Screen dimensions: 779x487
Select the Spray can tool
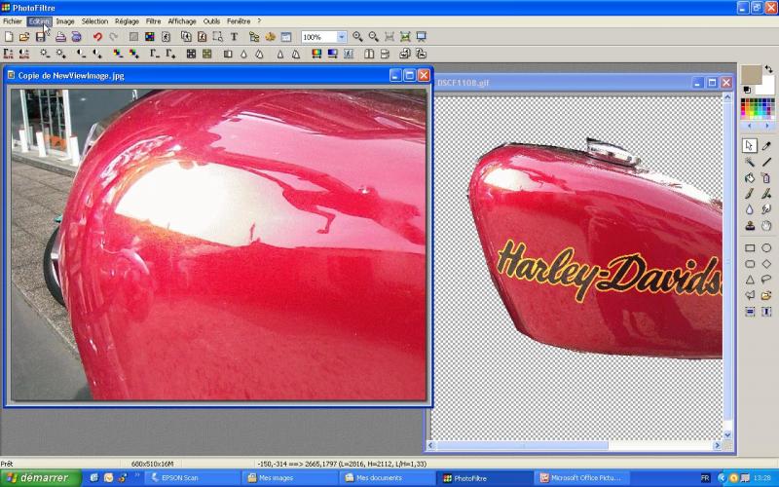click(766, 178)
